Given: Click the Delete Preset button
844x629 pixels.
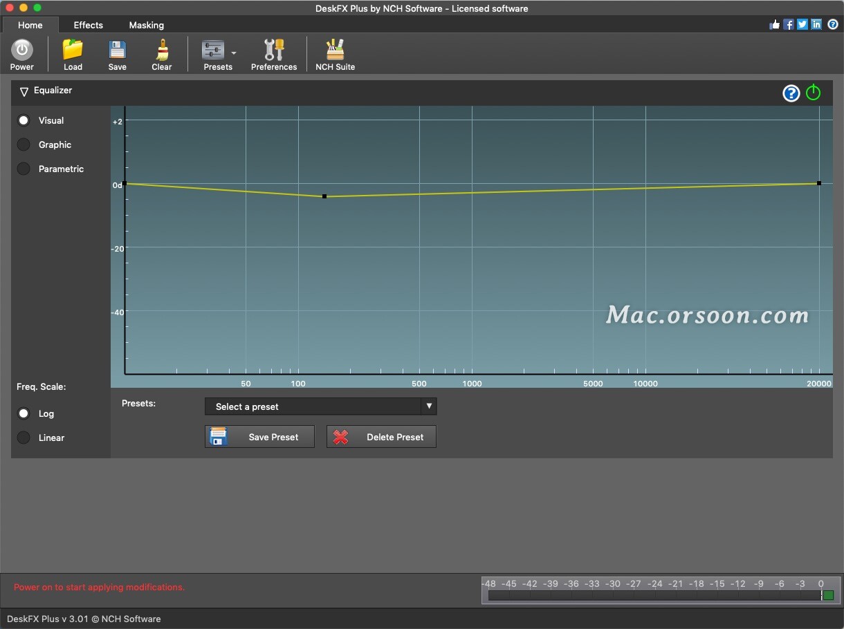Looking at the screenshot, I should (381, 437).
